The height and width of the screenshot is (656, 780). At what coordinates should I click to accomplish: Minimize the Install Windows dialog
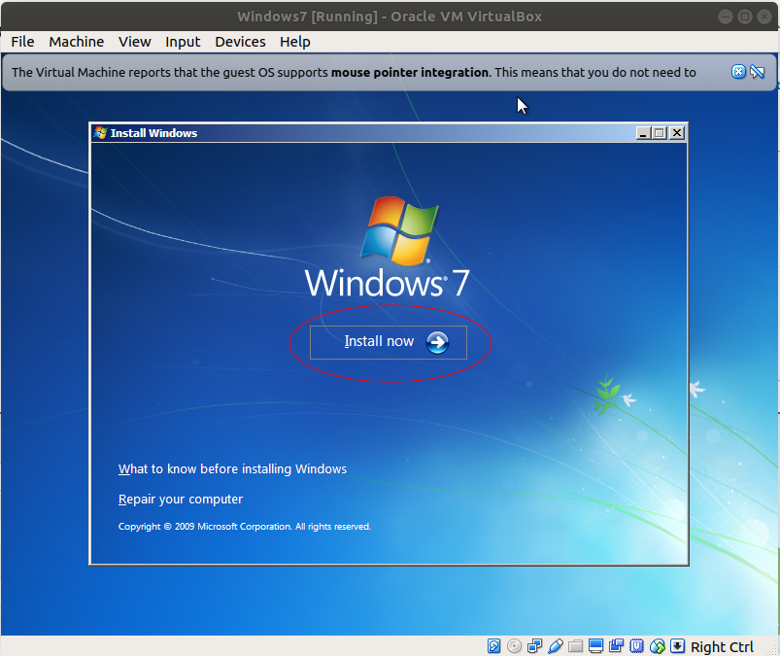point(643,133)
